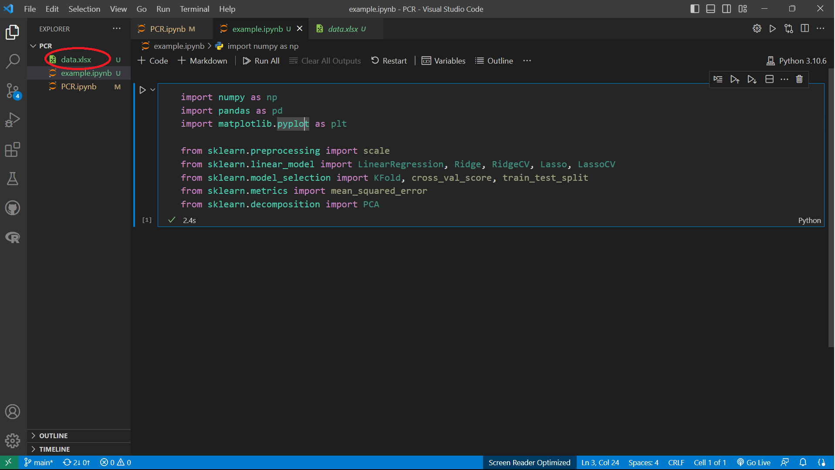The height and width of the screenshot is (470, 835).
Task: Open the Search view in the sidebar
Action: pos(12,61)
